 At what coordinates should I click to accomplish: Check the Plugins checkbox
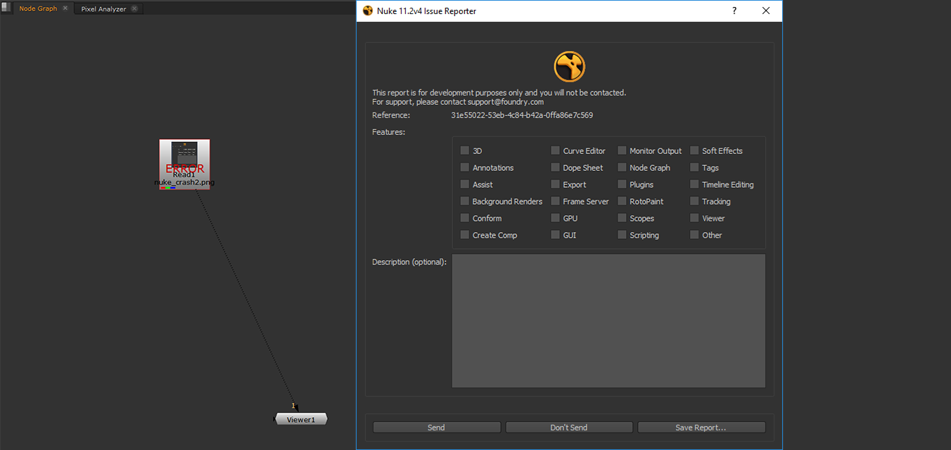[622, 184]
